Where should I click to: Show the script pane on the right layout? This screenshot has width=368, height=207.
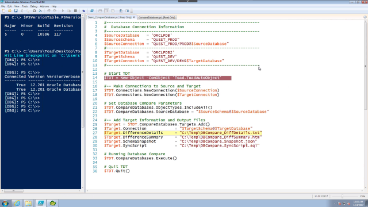[106, 11]
